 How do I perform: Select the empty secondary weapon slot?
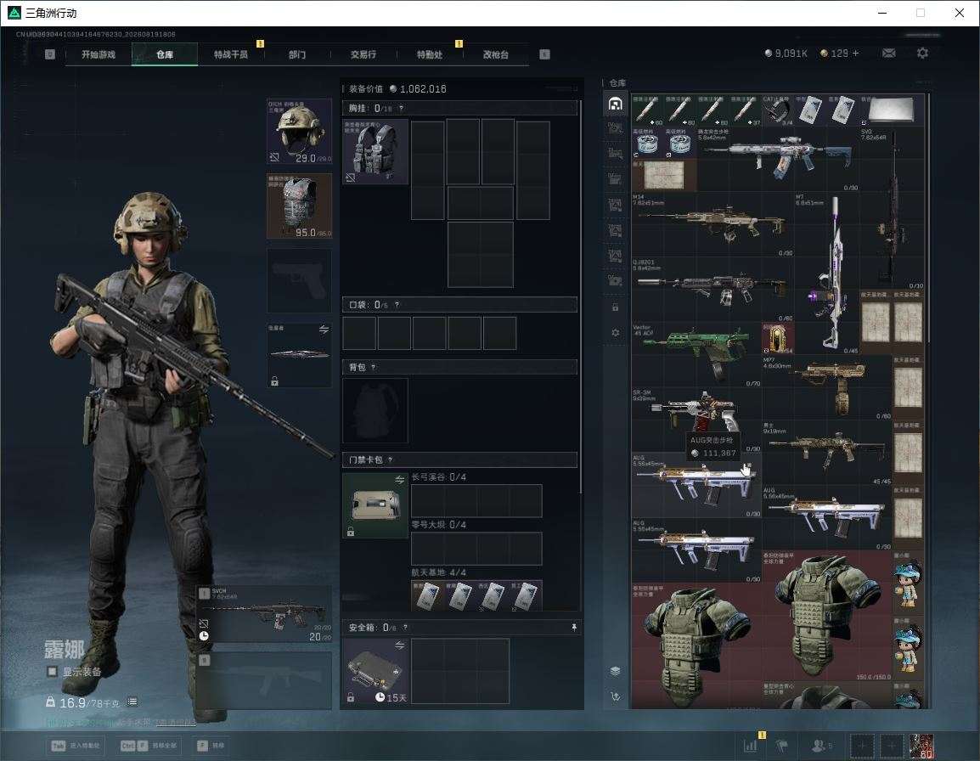coord(265,680)
